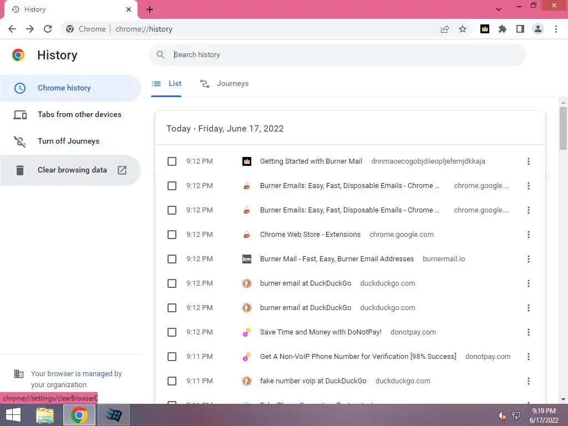Click the network tray icon
The width and height of the screenshot is (568, 426).
(x=516, y=415)
